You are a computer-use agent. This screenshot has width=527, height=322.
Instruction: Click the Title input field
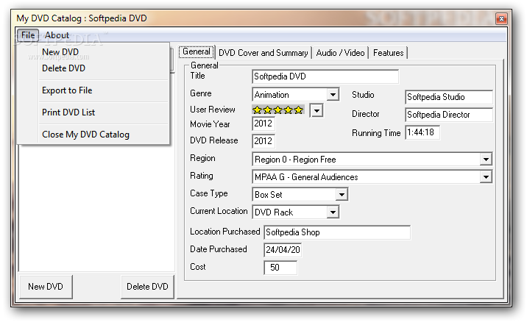pos(325,76)
